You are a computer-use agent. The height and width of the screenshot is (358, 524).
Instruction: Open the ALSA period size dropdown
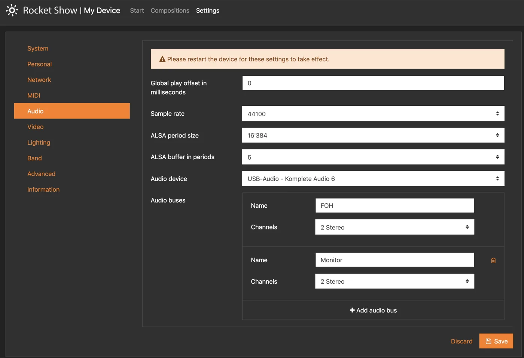coord(373,135)
